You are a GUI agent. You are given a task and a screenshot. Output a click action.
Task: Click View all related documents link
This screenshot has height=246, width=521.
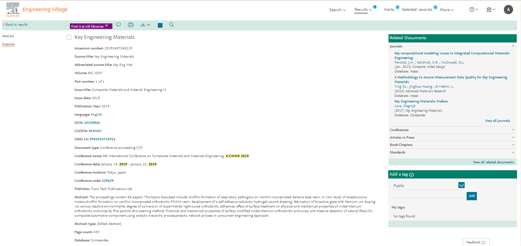pos(493,162)
